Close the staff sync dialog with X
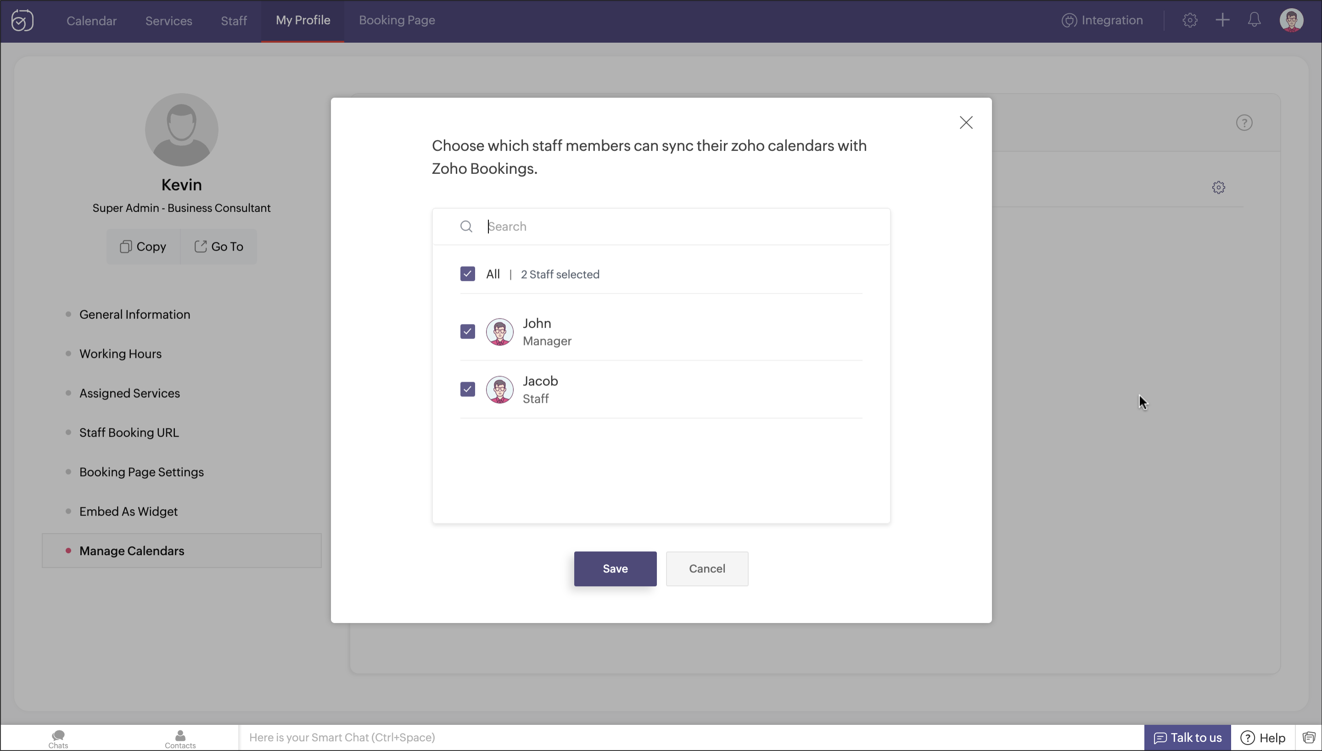 (x=966, y=123)
